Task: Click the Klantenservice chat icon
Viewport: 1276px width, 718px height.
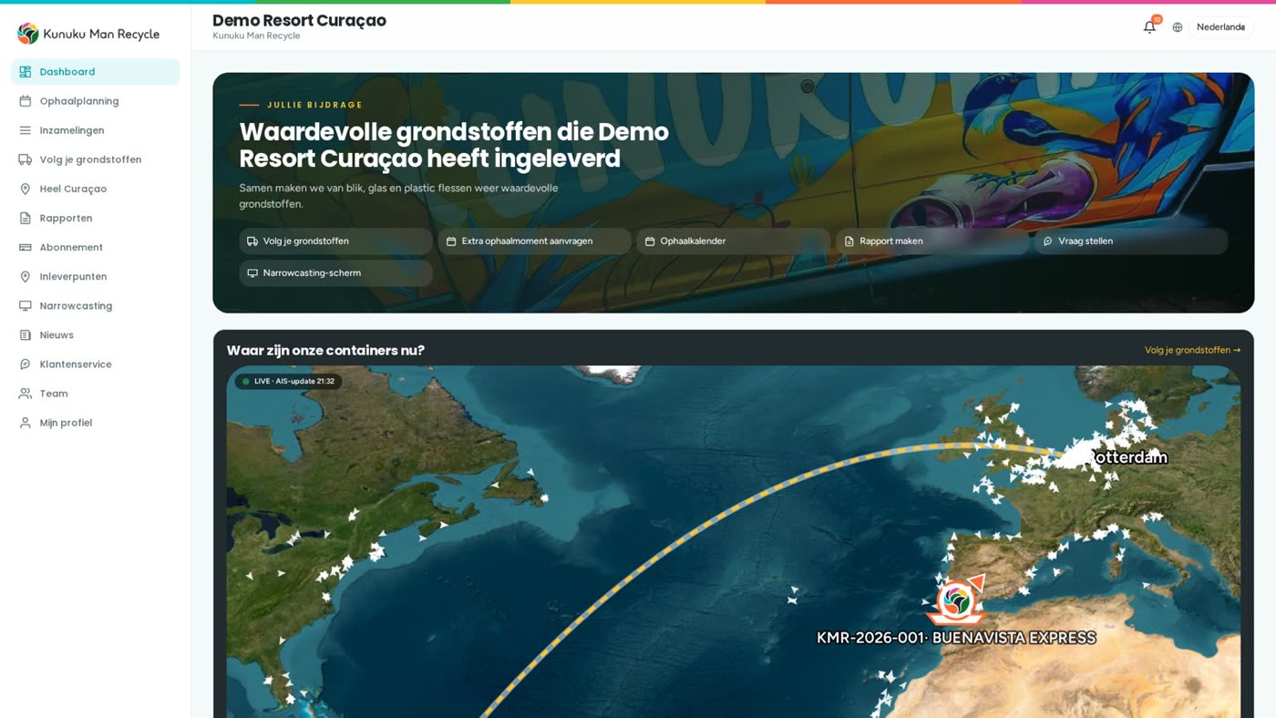Action: coord(26,364)
